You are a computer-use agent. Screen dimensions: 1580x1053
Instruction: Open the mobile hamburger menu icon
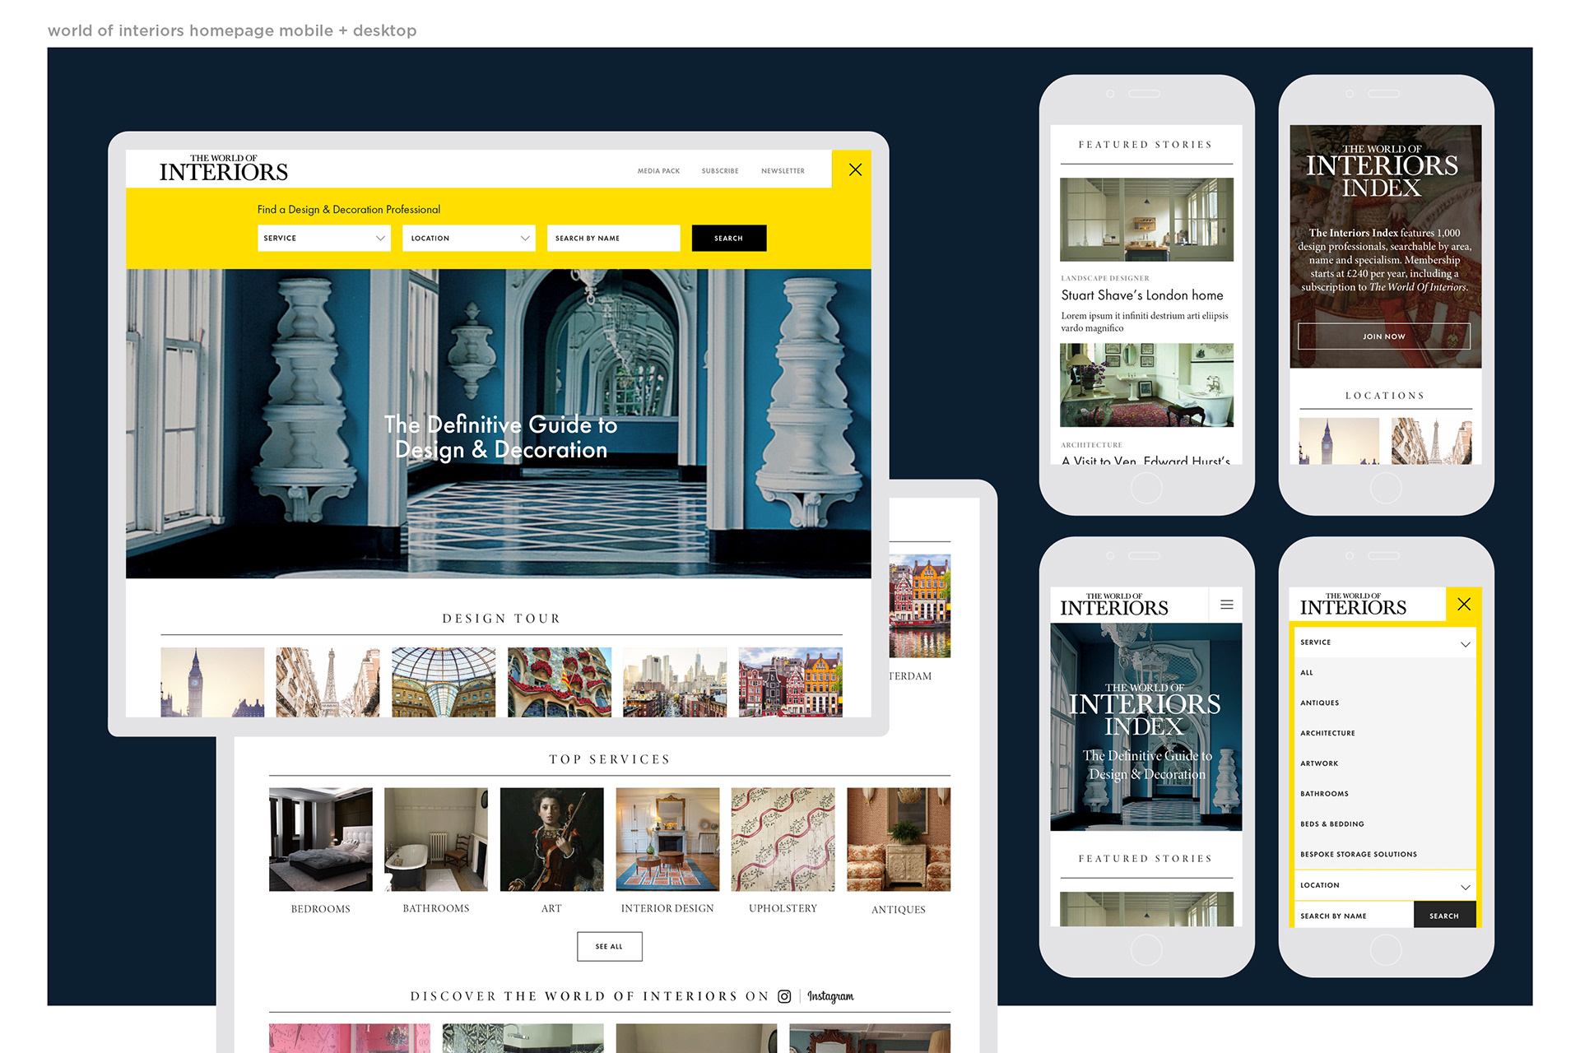click(1227, 605)
